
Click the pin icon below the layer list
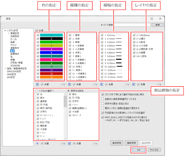[x=134, y=84]
